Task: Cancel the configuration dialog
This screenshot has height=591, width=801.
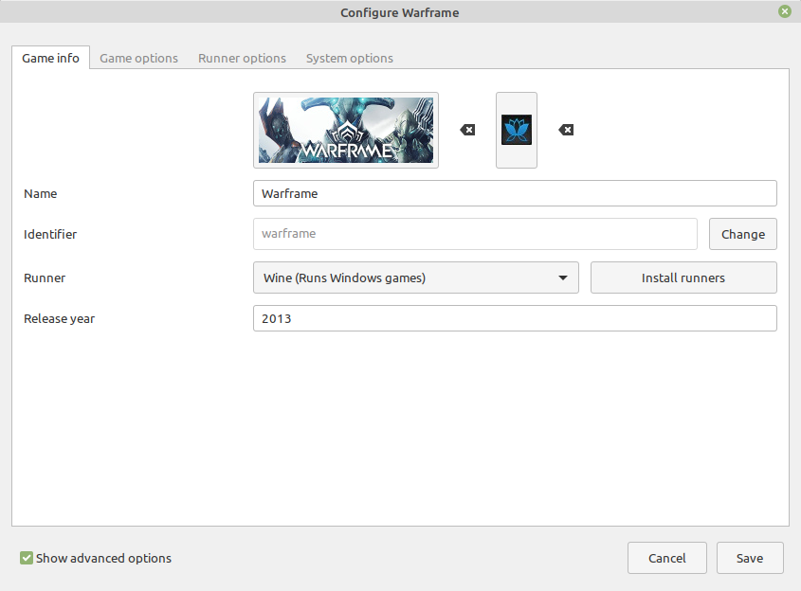Action: point(667,558)
